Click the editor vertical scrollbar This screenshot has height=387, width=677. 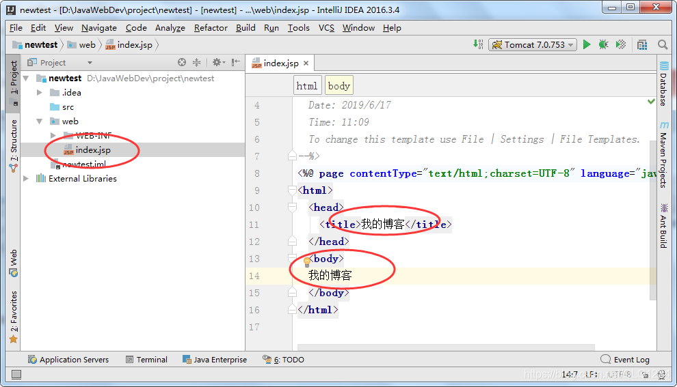[x=653, y=220]
